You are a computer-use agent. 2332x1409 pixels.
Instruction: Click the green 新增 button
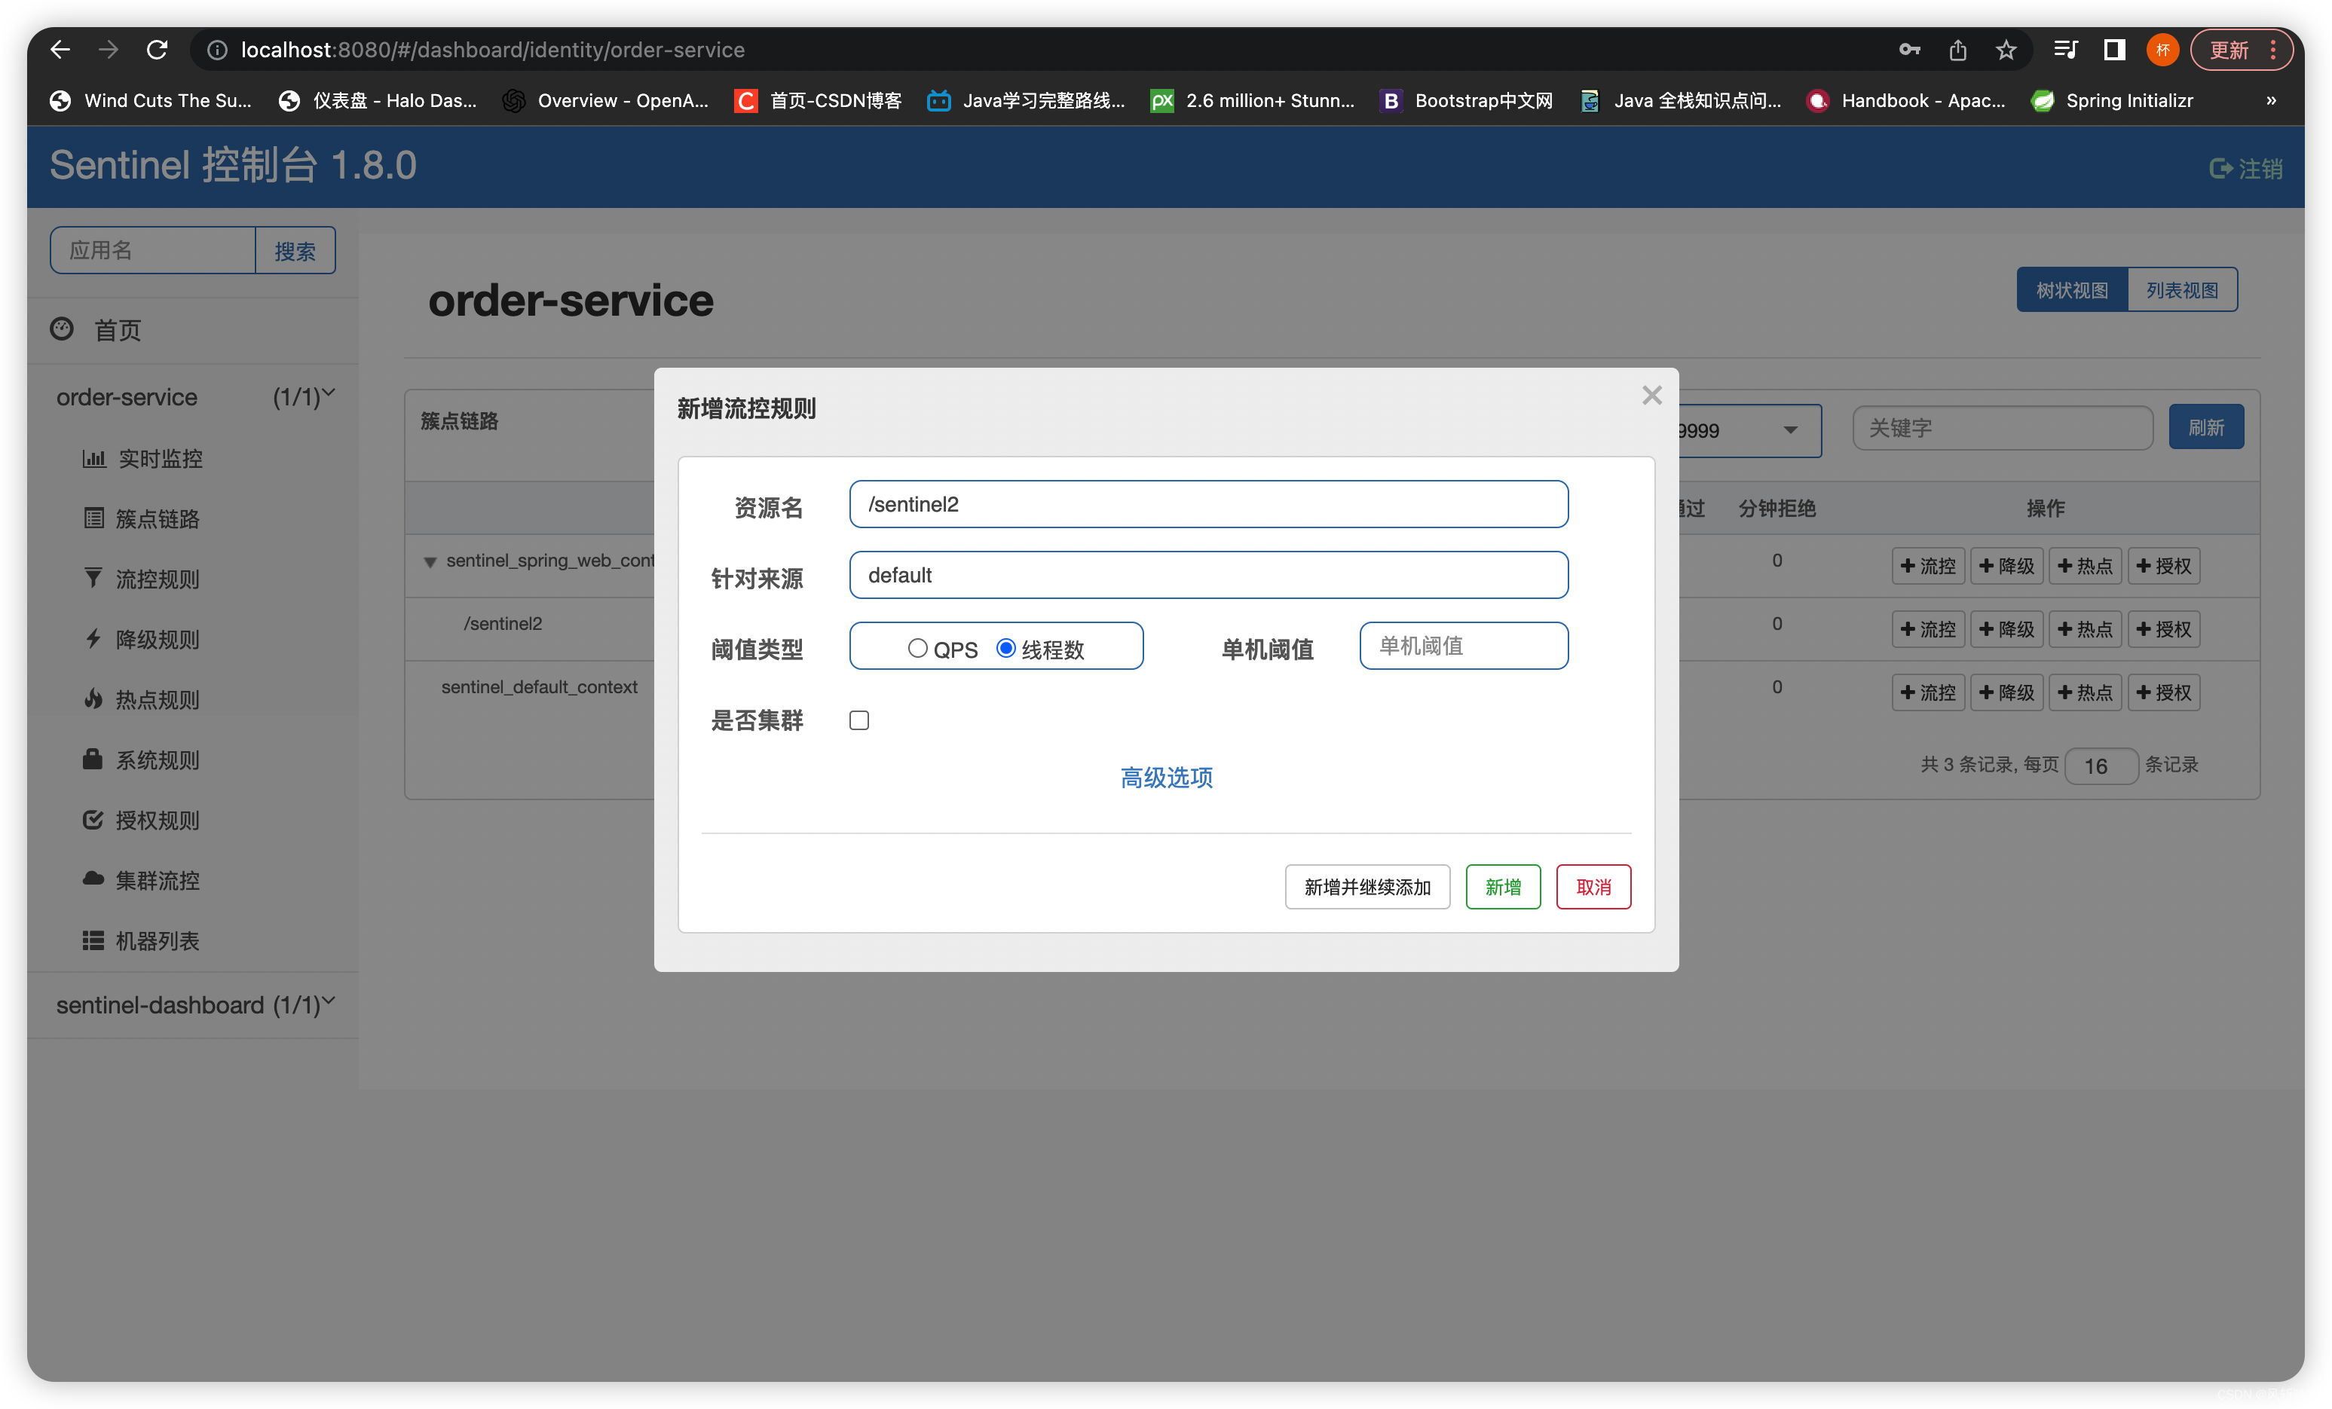pos(1502,887)
